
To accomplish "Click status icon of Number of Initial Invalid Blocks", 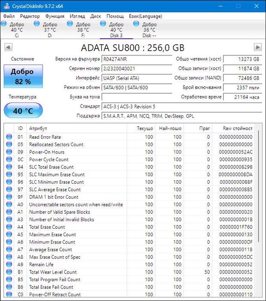I will tap(9, 219).
